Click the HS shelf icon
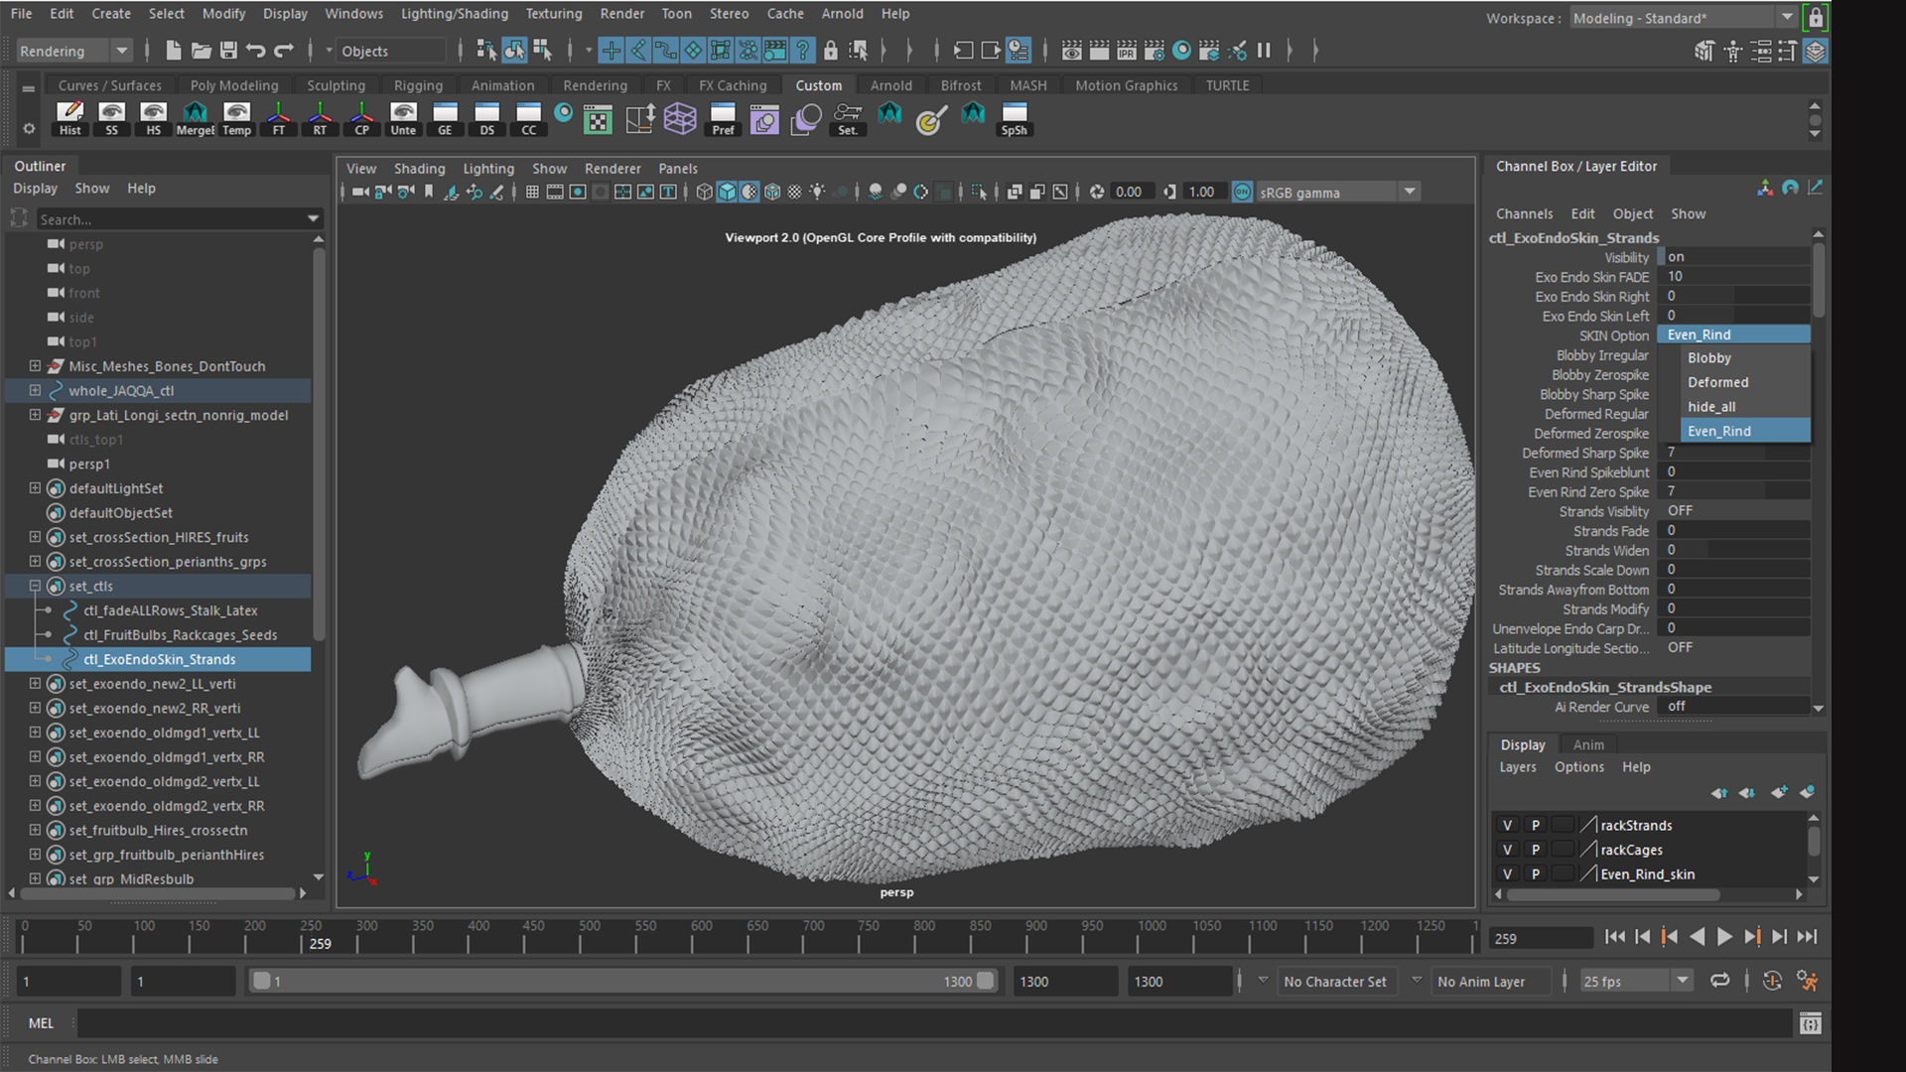Viewport: 1906px width, 1072px height. point(153,118)
